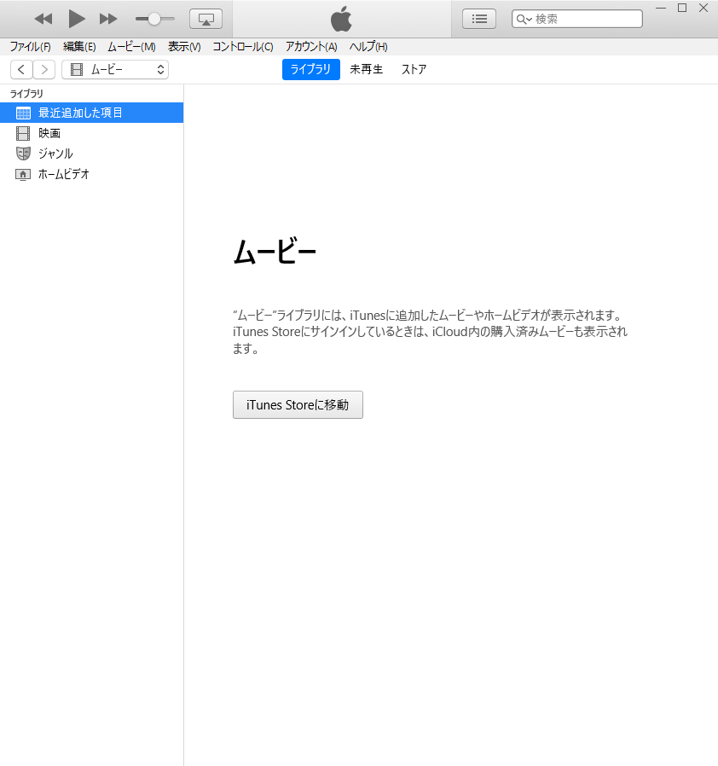The image size is (718, 766).
Task: Expand the ムービー media type dropdown
Action: [x=115, y=69]
